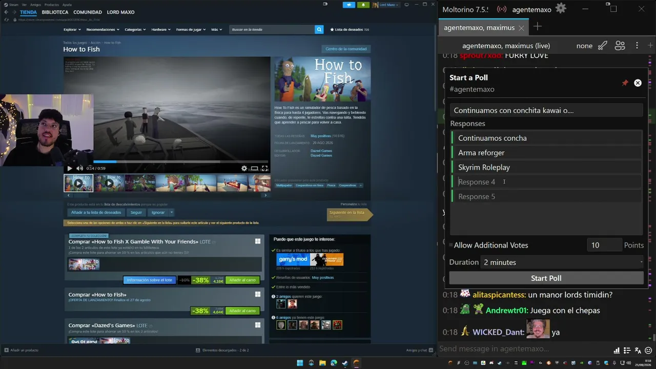The height and width of the screenshot is (369, 656).
Task: Open the poll Duration dropdown
Action: coord(563,262)
